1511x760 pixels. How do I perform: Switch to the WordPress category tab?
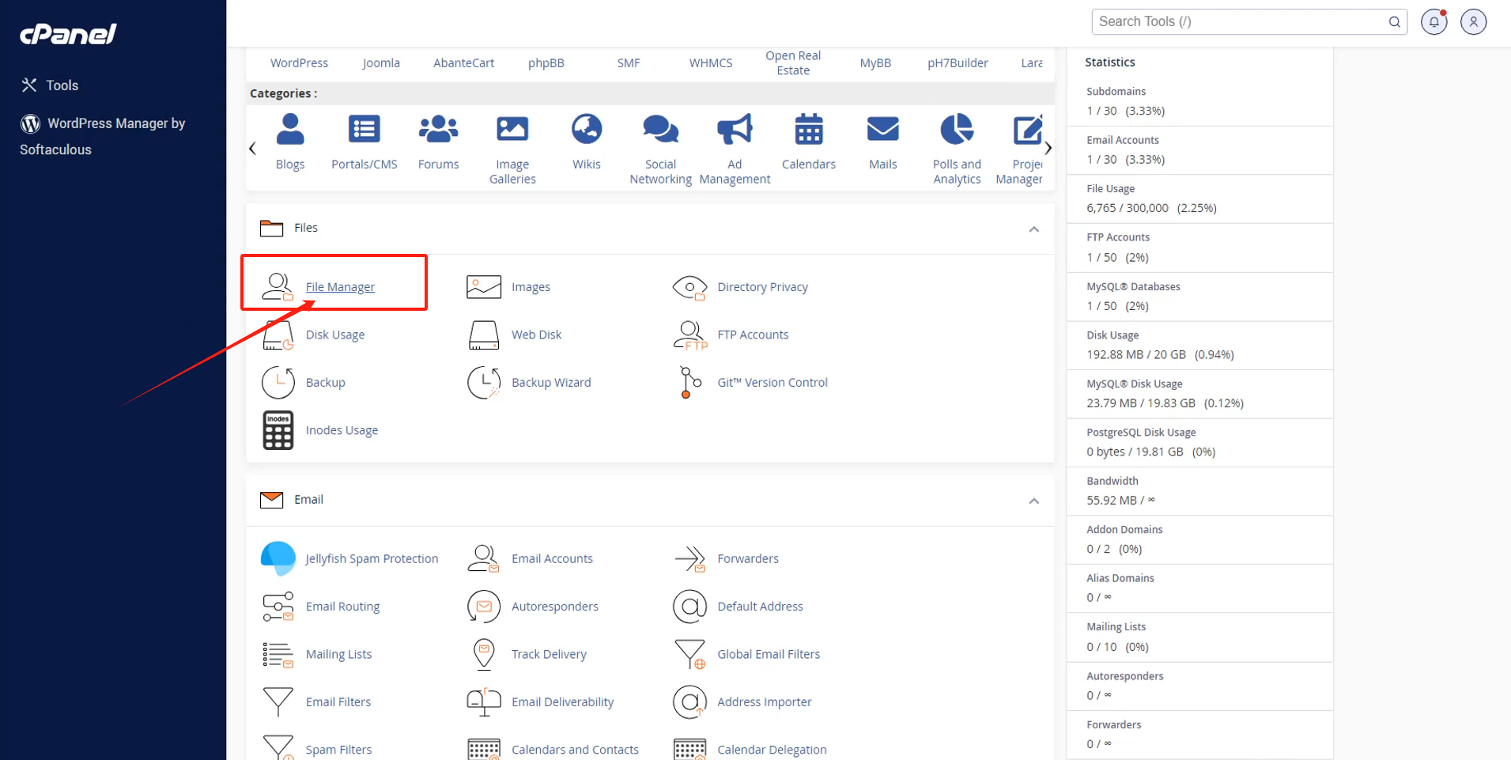point(299,62)
